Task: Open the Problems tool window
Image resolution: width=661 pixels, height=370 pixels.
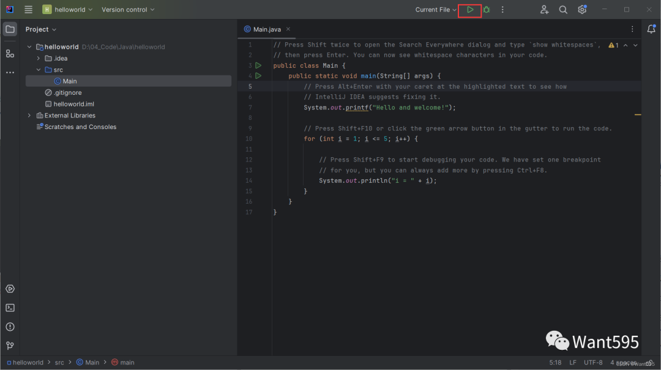Action: pos(10,327)
